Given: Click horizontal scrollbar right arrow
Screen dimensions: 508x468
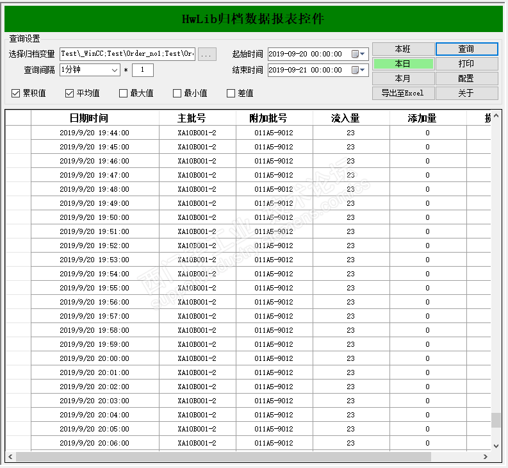Looking at the screenshot, I should [x=486, y=456].
